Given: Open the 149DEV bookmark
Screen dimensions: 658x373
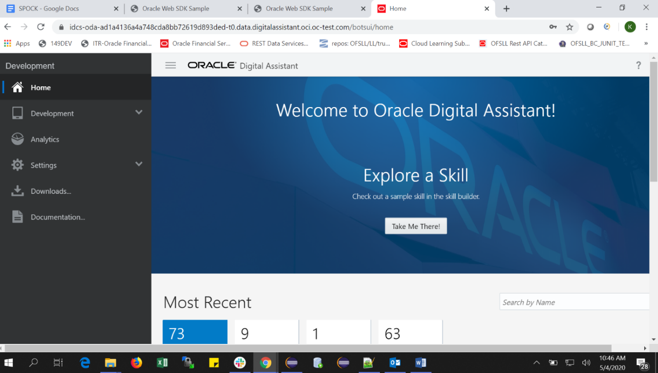Looking at the screenshot, I should click(55, 43).
